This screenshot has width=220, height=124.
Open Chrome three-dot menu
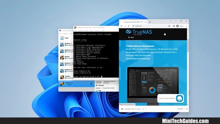coord(186,26)
